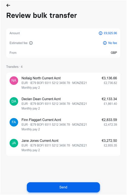Image resolution: width=127 pixels, height=195 pixels.
Task: Click the €3,272.50 transfer amount
Action: coord(109,141)
